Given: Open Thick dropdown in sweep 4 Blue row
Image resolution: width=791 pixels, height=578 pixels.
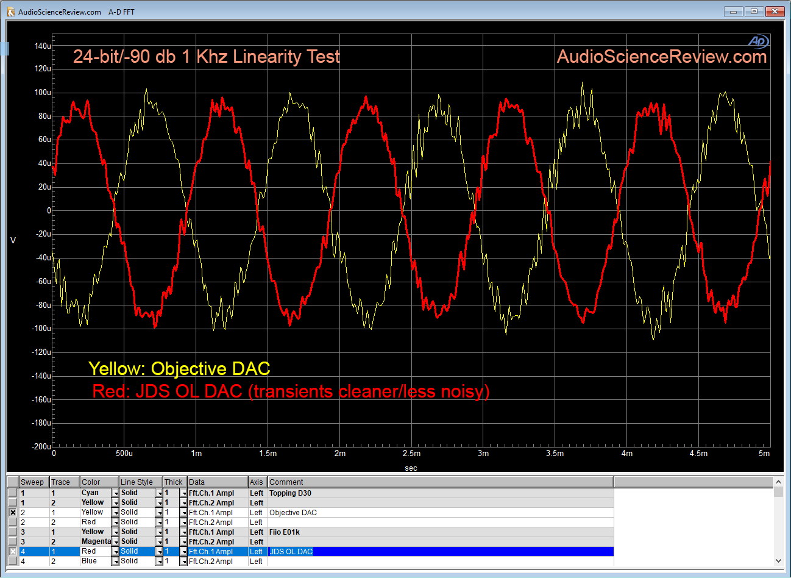Looking at the screenshot, I should coord(183,562).
